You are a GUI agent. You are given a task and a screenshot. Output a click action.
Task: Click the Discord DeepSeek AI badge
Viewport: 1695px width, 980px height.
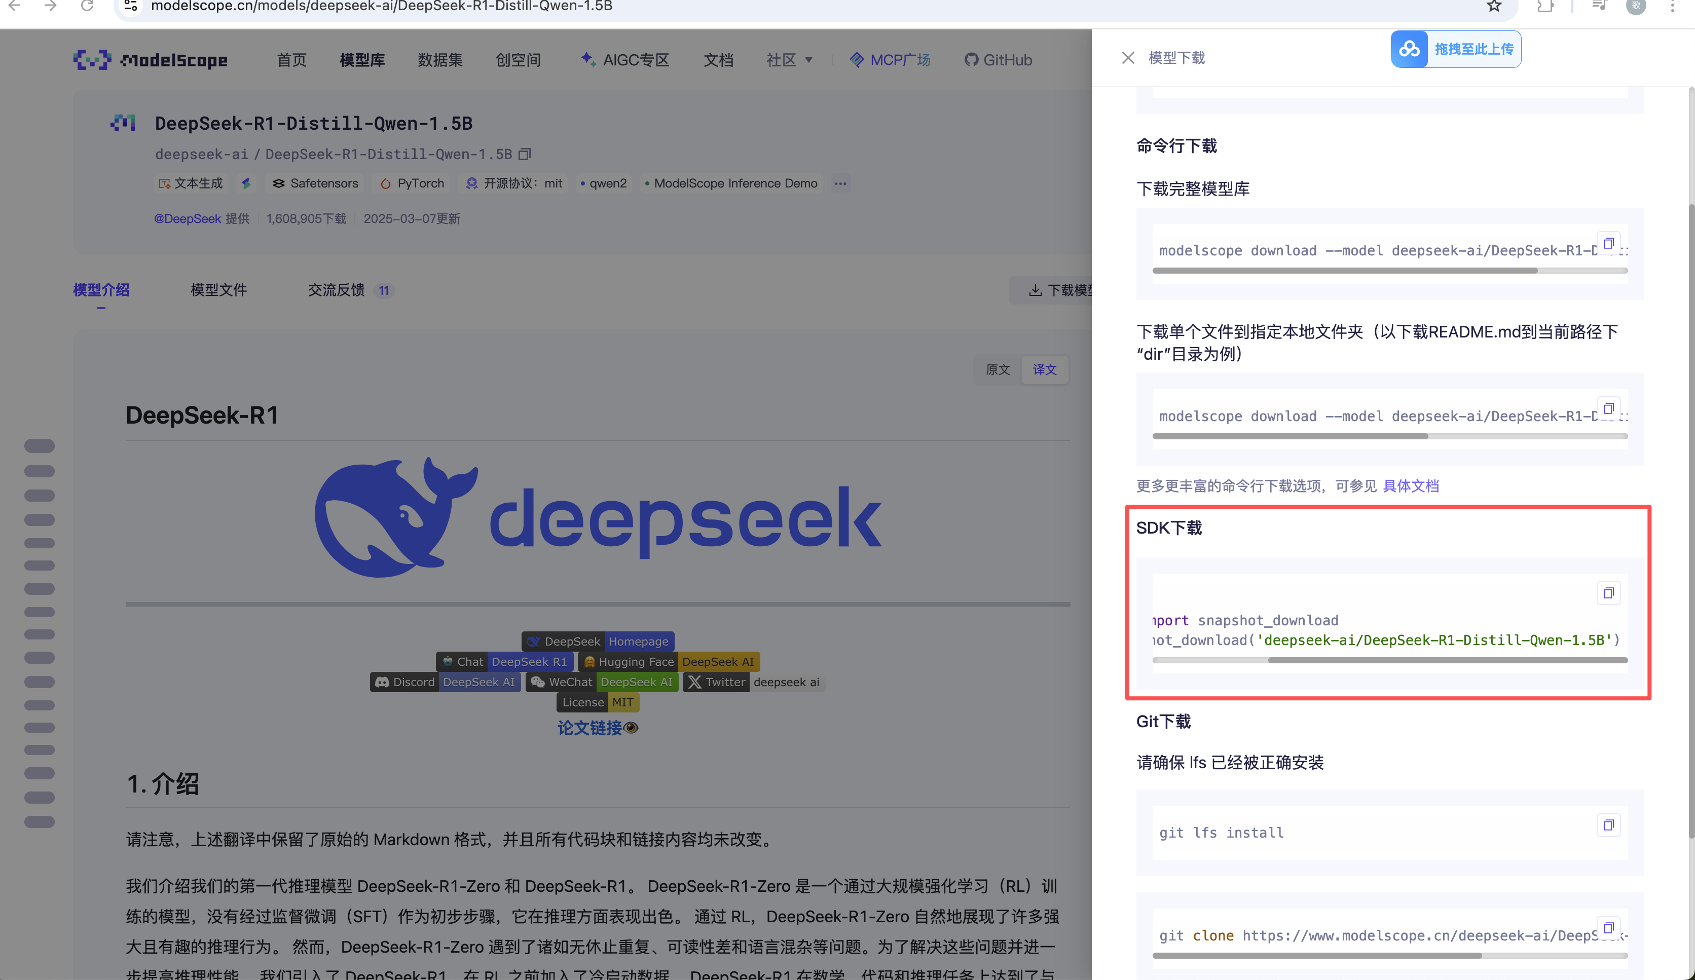(445, 682)
